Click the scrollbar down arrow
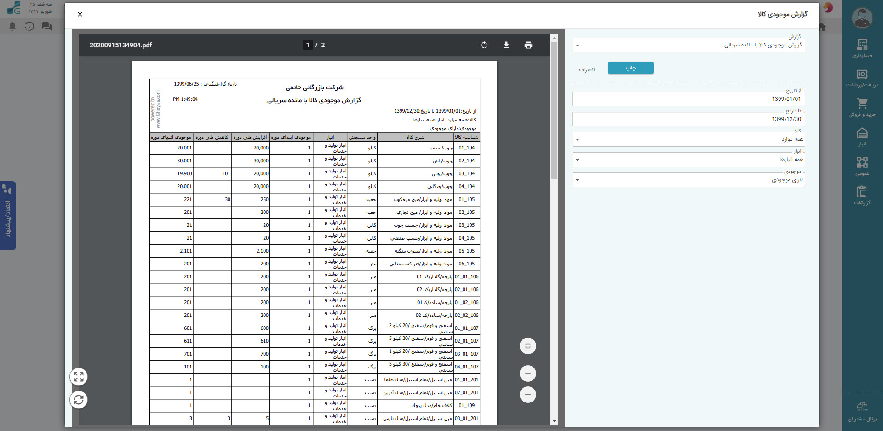 [x=554, y=421]
